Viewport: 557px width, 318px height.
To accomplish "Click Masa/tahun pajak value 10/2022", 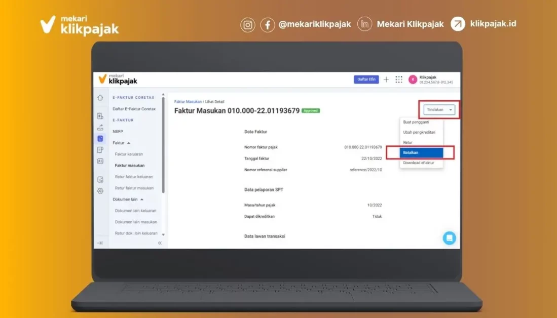I will tap(375, 205).
